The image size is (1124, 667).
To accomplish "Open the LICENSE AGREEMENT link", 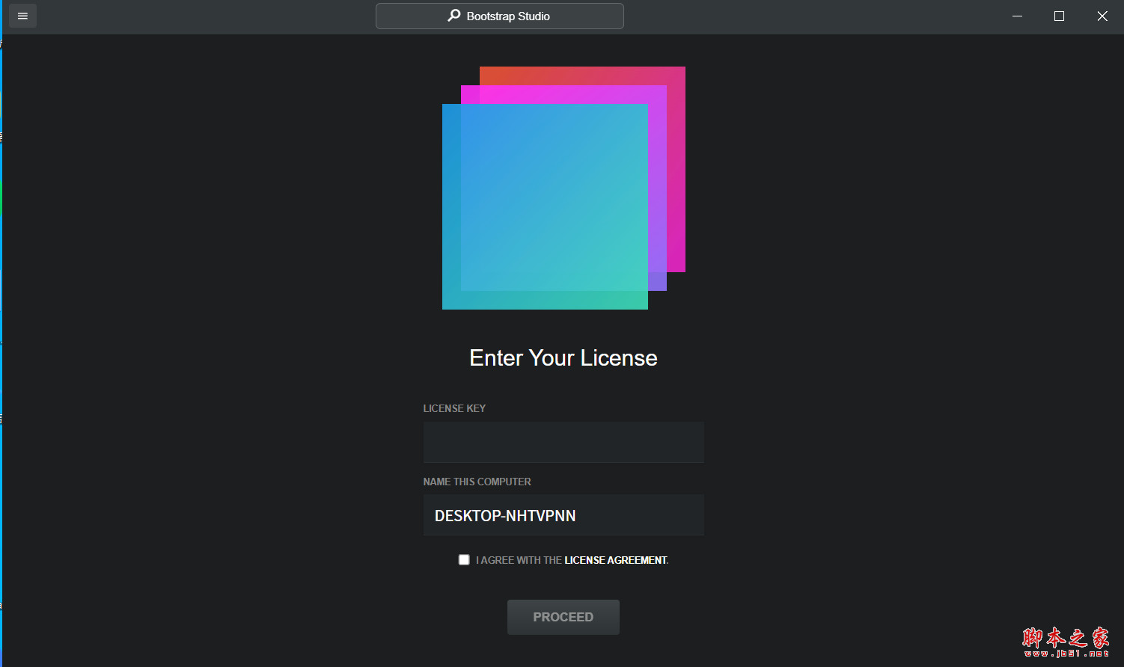I will 615,559.
